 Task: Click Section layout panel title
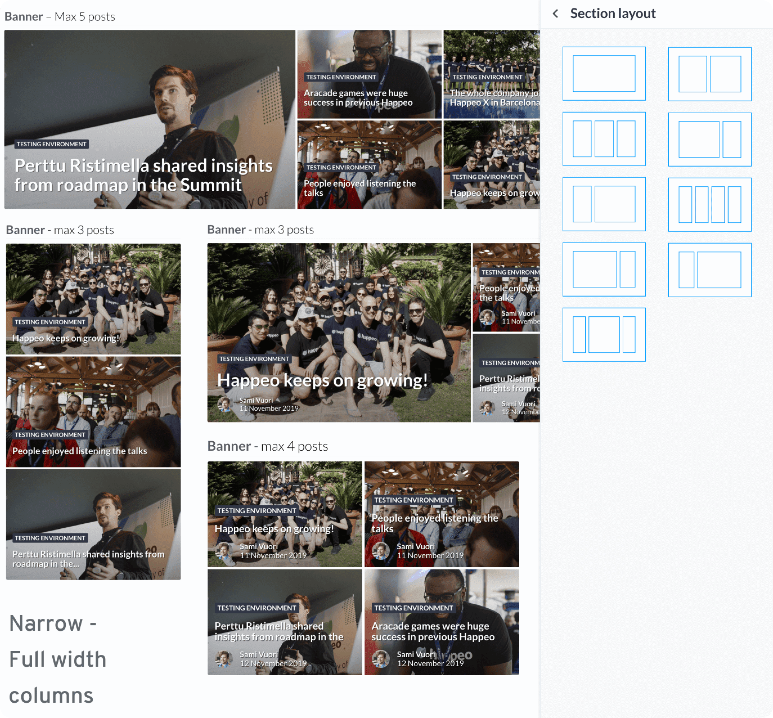pyautogui.click(x=613, y=13)
